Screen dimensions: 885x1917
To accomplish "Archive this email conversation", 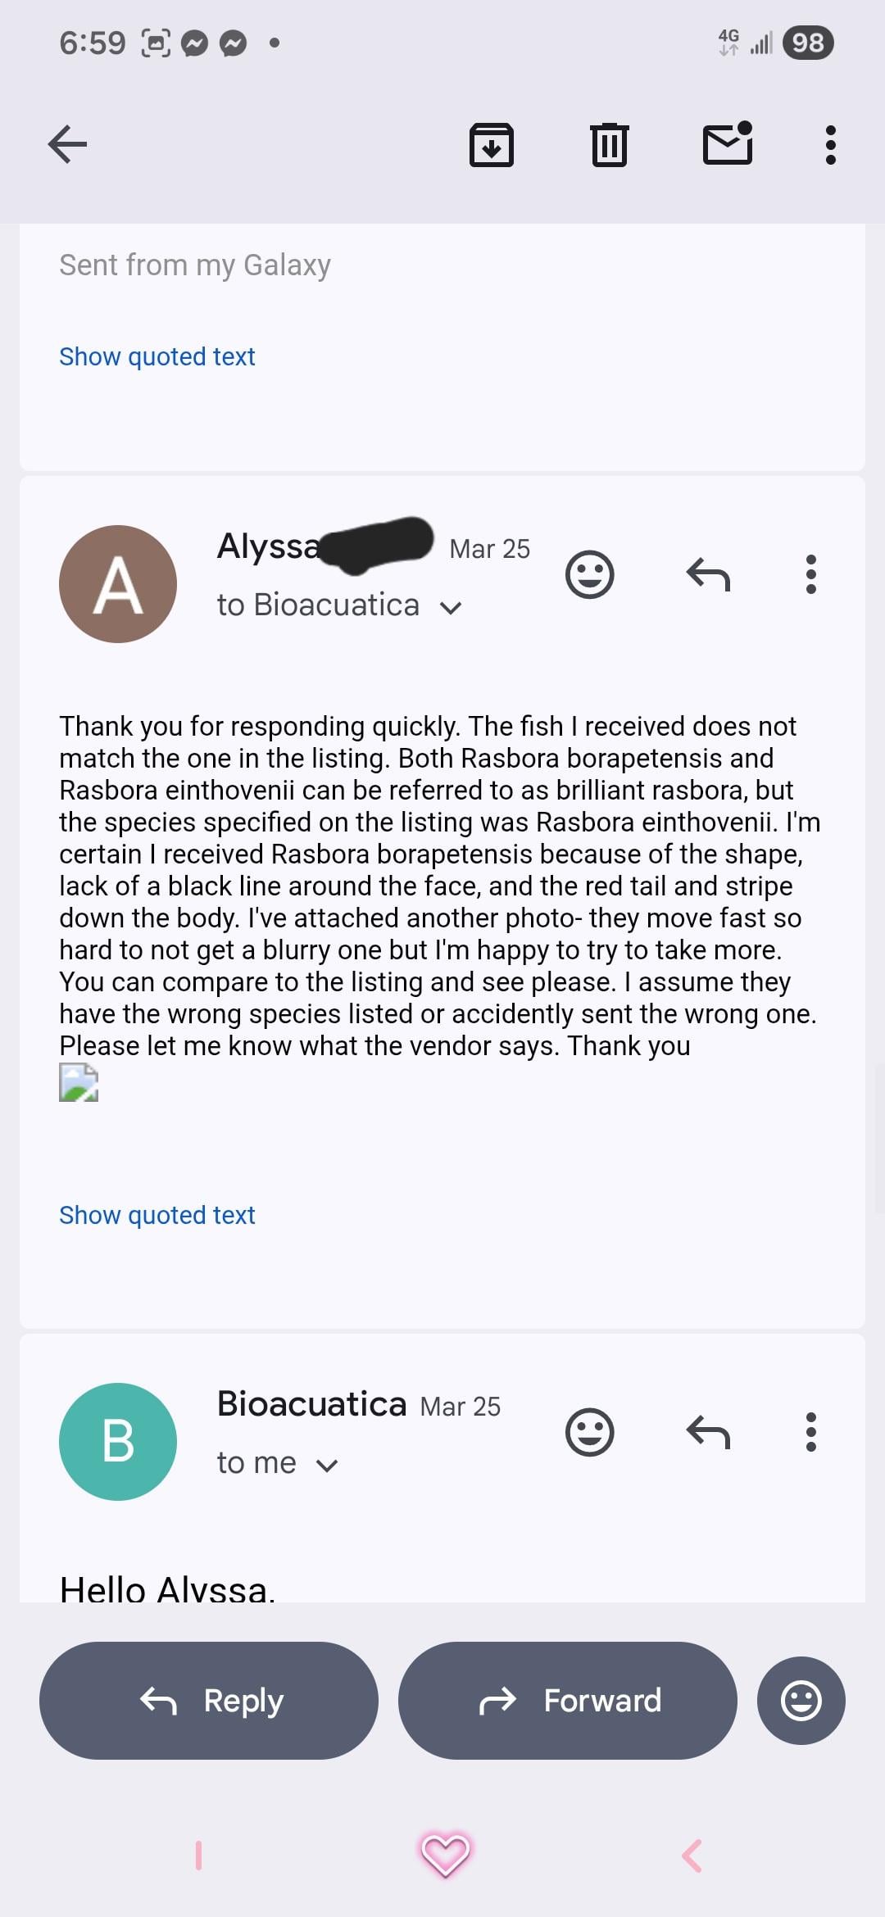I will pos(491,145).
